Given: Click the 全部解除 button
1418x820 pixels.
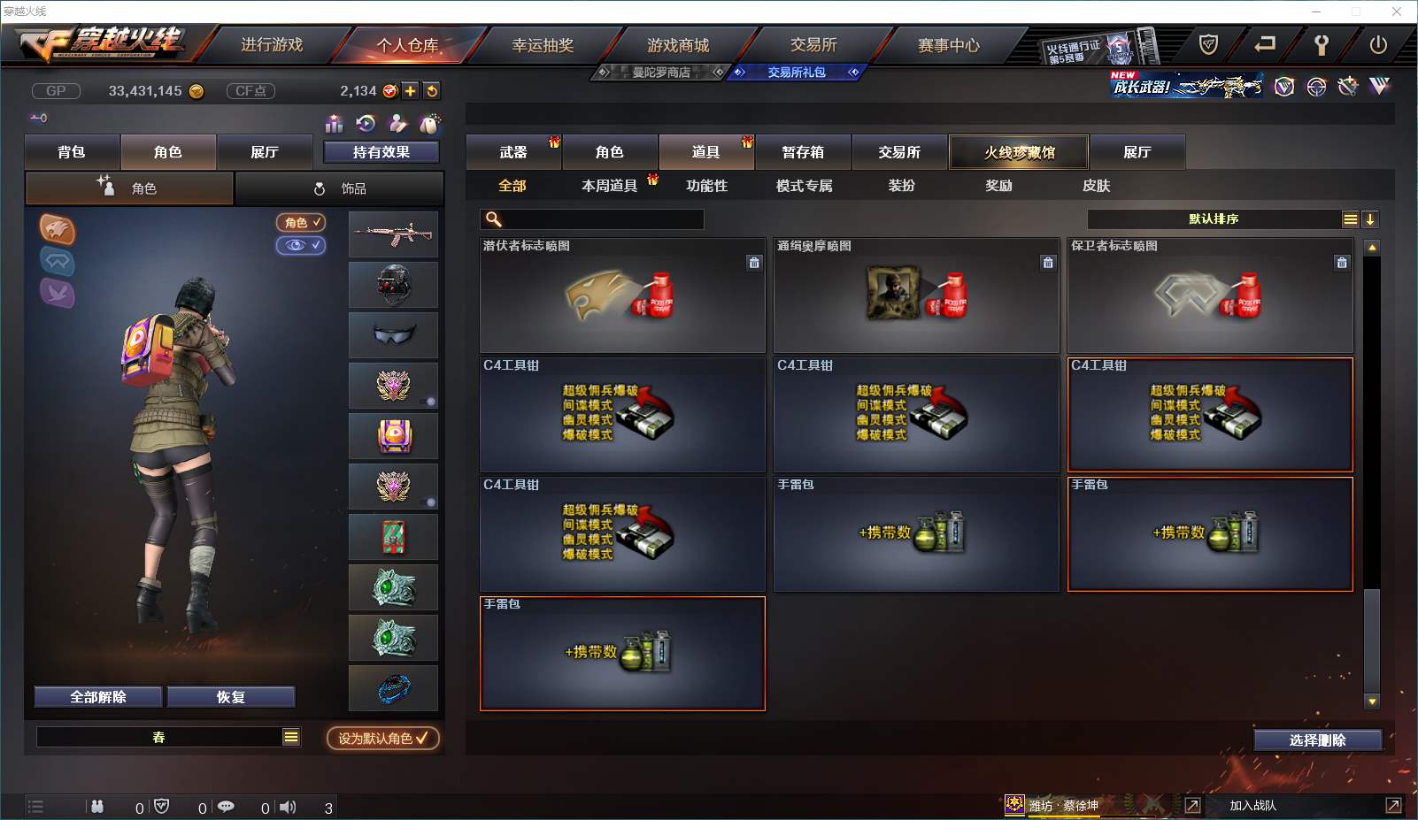Looking at the screenshot, I should 98,697.
